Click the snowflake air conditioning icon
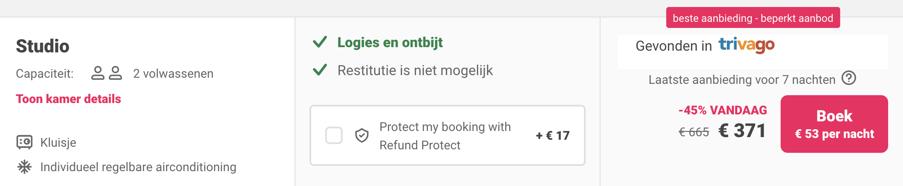903x186 pixels. click(24, 167)
